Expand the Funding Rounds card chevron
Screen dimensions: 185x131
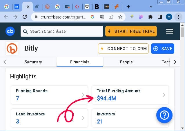[x=83, y=95]
